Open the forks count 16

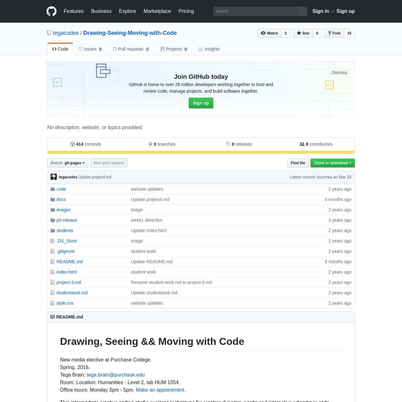click(349, 33)
